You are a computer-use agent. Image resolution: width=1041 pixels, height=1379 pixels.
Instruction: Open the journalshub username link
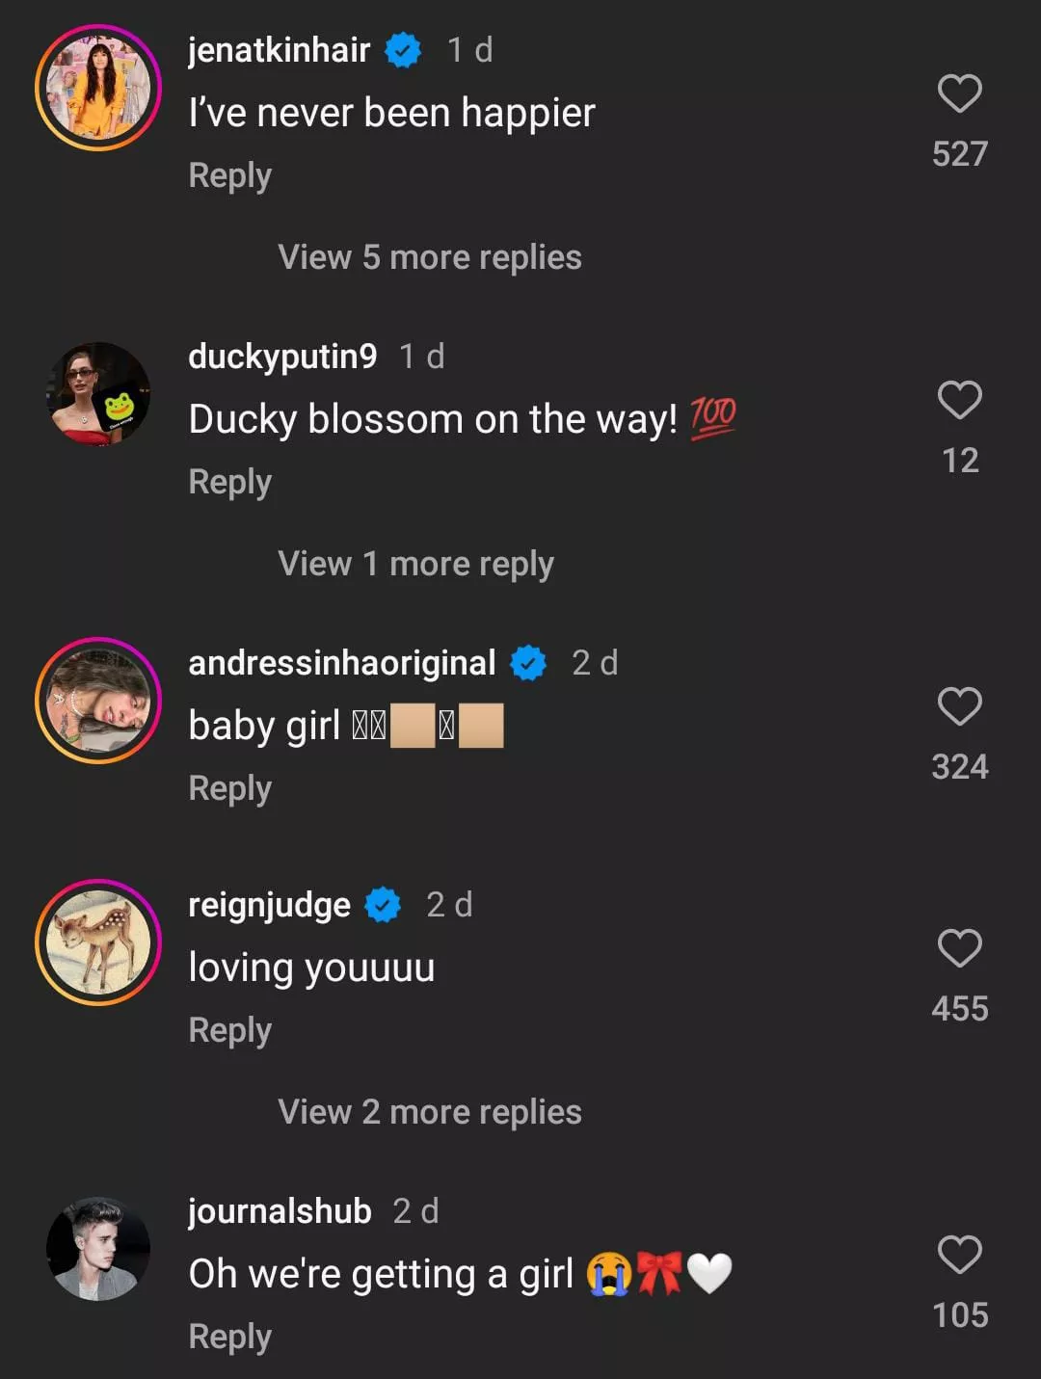point(280,1211)
